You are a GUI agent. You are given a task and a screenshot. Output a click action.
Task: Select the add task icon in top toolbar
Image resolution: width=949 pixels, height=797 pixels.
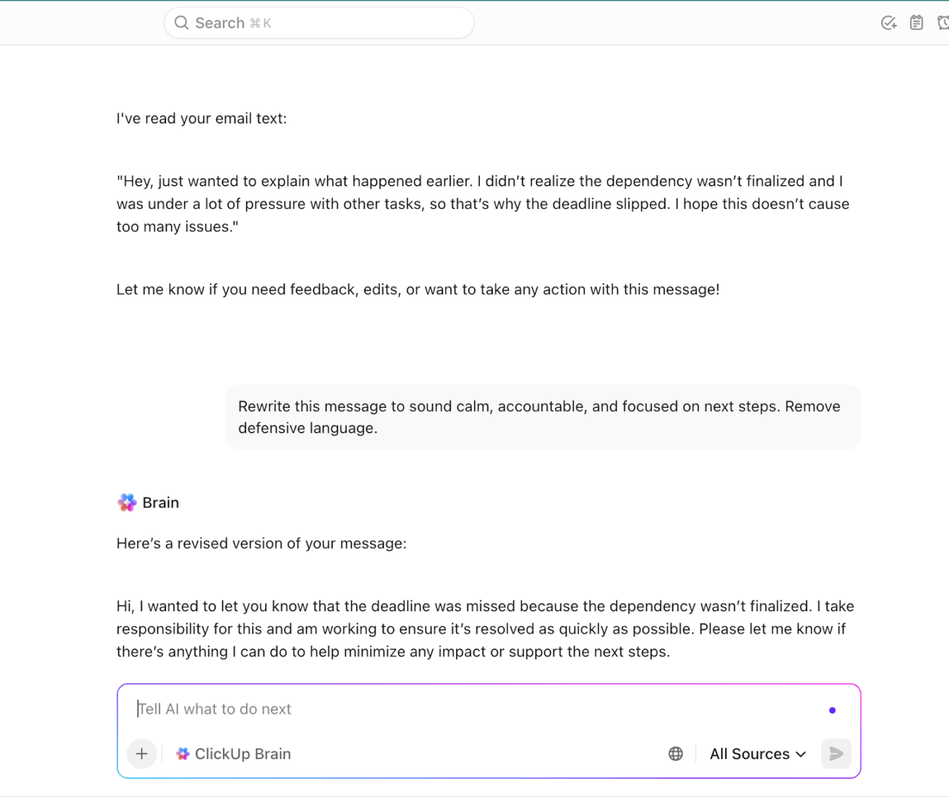click(888, 22)
